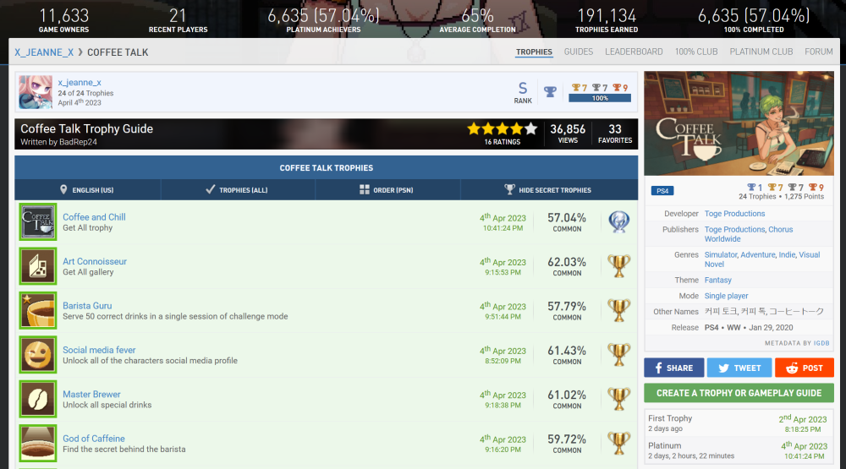Screen dimensions: 846x469
Task: Click the Barista Guru coffee cup icon
Action: (x=37, y=310)
